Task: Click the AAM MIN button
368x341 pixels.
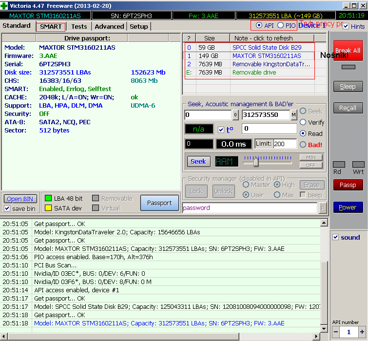Action: (311, 158)
